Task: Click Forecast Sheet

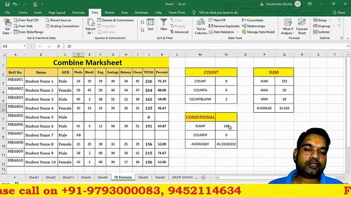Action: (302, 27)
